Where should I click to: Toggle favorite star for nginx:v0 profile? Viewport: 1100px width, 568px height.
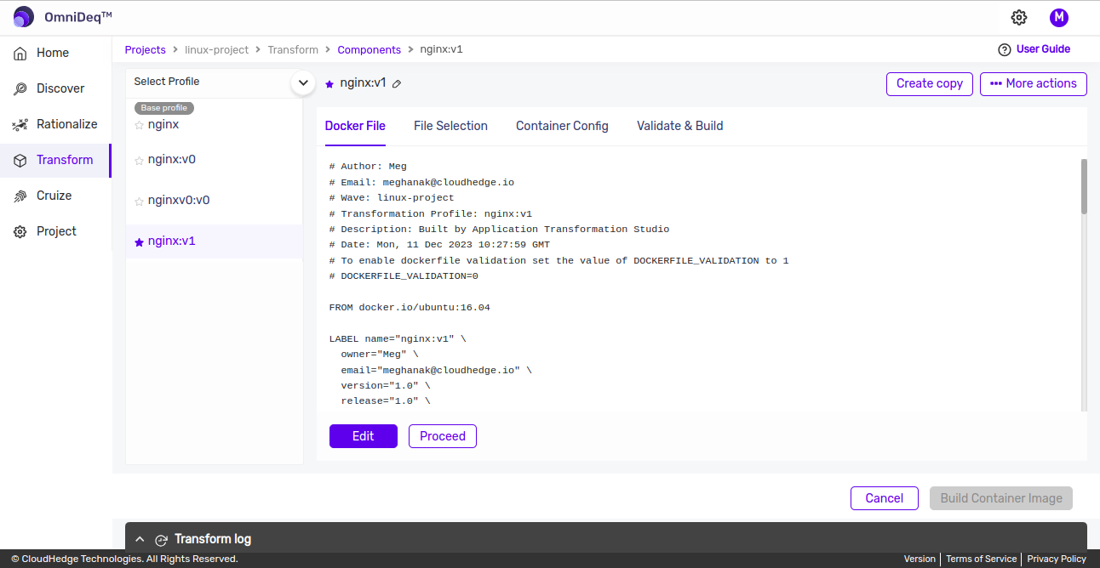[x=139, y=160]
